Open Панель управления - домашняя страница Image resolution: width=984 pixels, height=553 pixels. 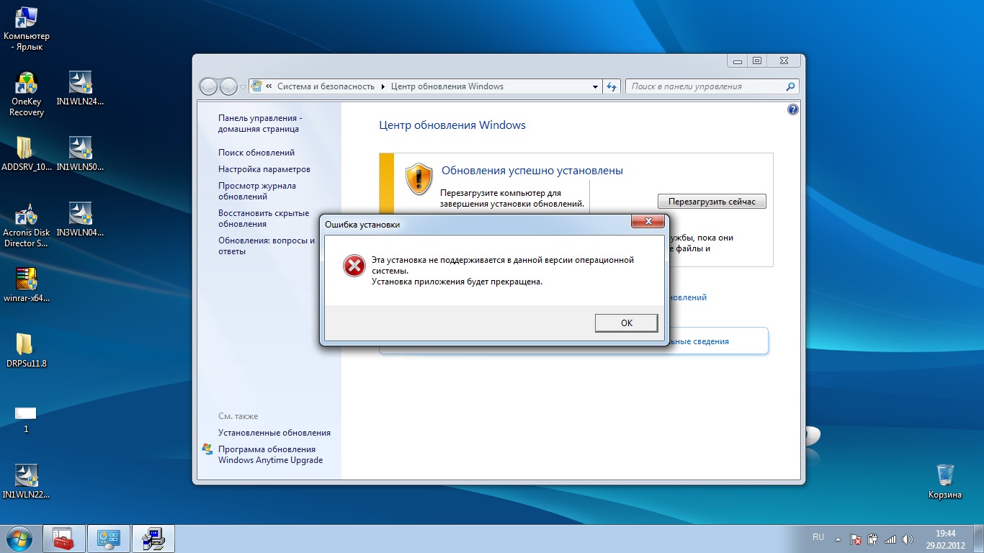260,123
